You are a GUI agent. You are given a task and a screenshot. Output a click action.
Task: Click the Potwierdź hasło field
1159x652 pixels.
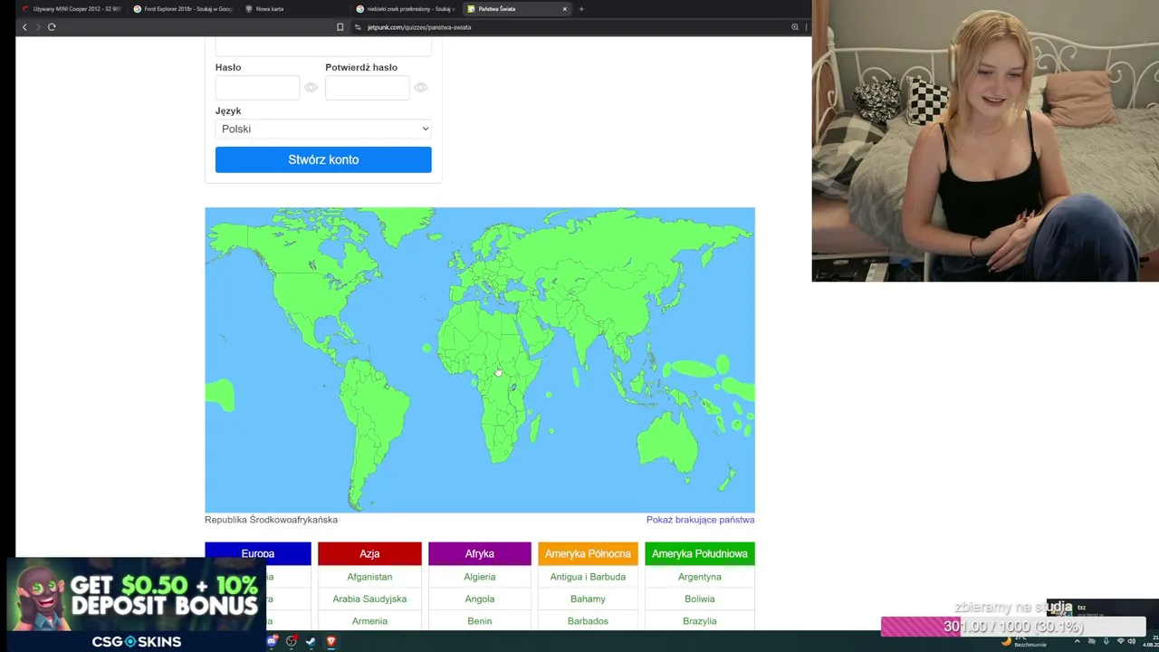[x=367, y=88]
